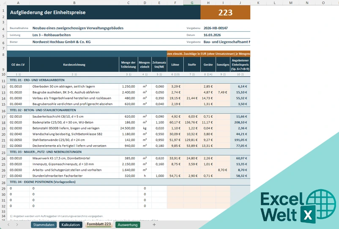This screenshot has height=229, width=339.
Task: Click footnote 'Angaben werden vom Auftraggeber' text
Action: (57, 216)
